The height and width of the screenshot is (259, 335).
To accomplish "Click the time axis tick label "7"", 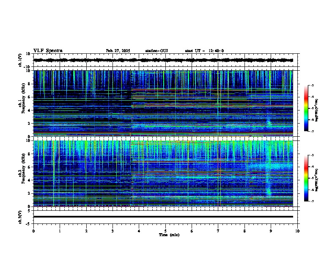I will coord(218,231).
